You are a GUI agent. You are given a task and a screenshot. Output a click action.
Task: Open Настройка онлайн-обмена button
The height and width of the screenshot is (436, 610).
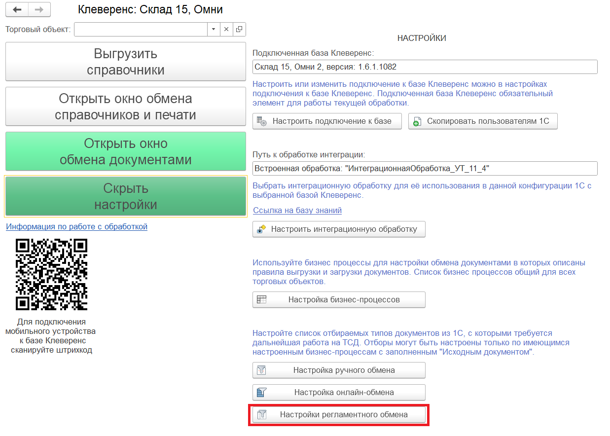tap(339, 393)
